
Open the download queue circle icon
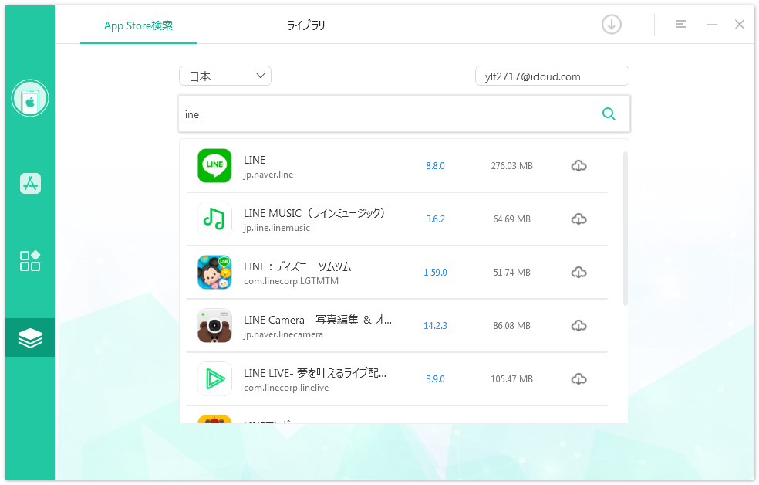612,24
